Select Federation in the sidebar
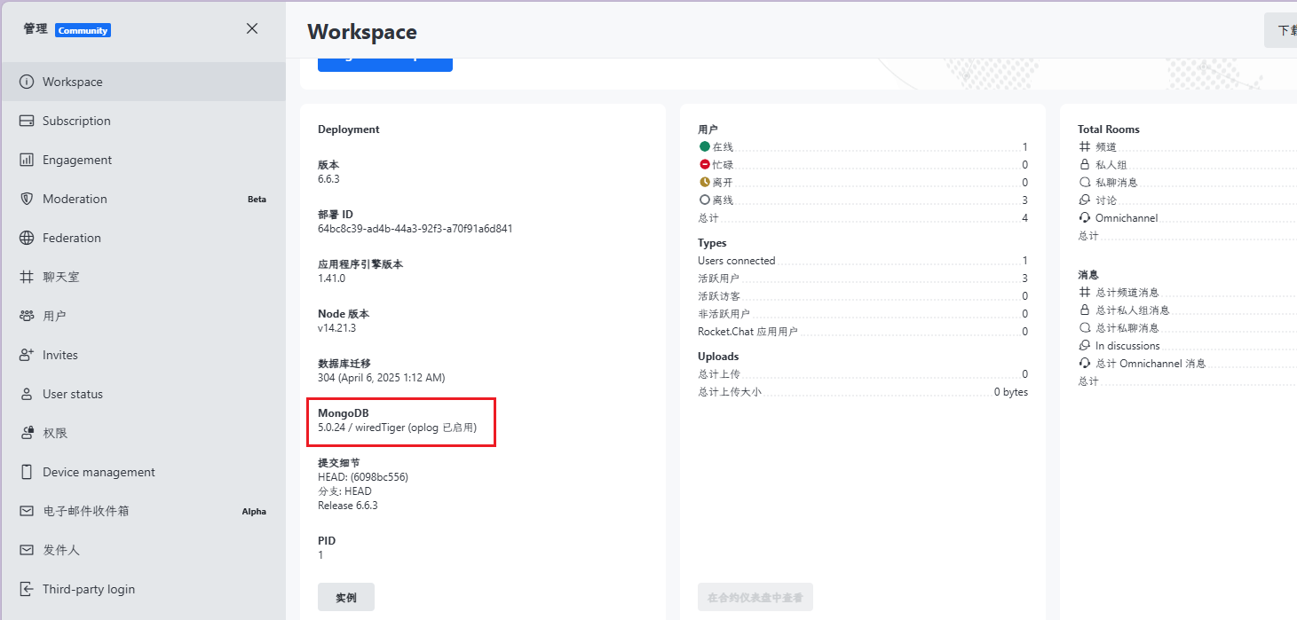The width and height of the screenshot is (1297, 620). click(x=143, y=238)
